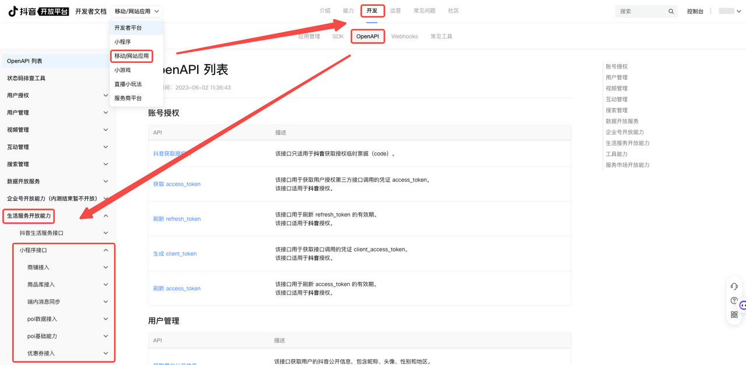The height and width of the screenshot is (365, 746).
Task: Open the QR code icon
Action: [734, 315]
